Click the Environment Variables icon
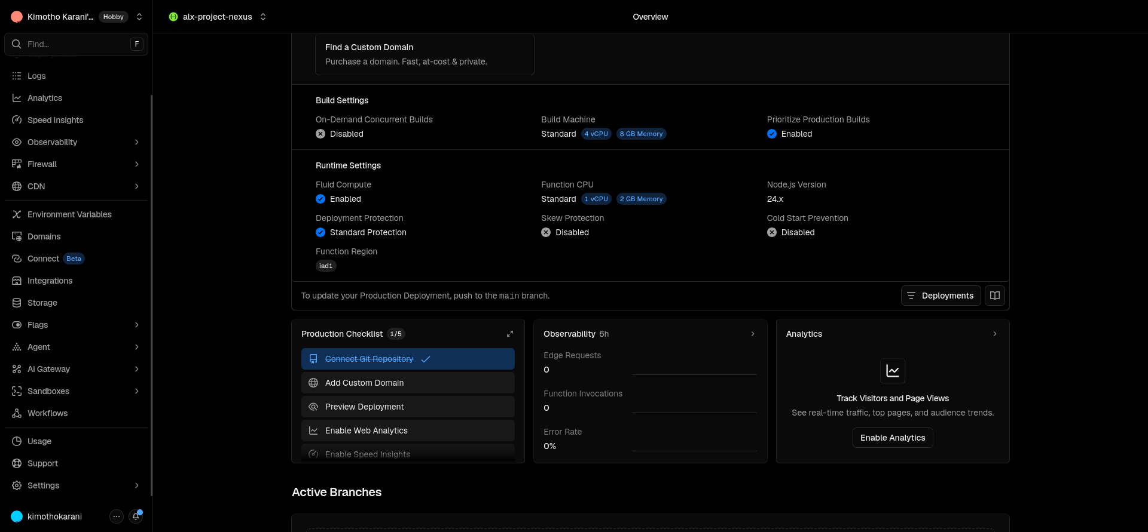The height and width of the screenshot is (532, 1148). click(x=17, y=214)
